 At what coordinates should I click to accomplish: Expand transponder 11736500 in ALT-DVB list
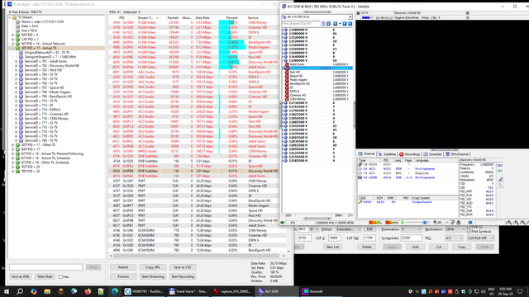[283, 103]
